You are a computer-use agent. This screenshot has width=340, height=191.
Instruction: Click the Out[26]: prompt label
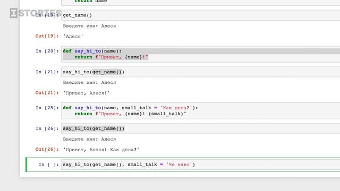coord(47,149)
